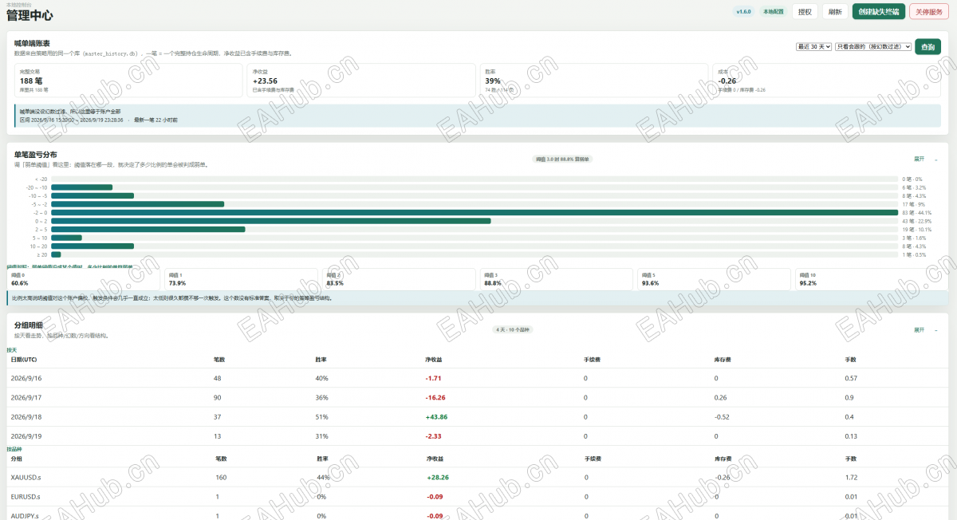Image resolution: width=957 pixels, height=520 pixels.
Task: Click the 0.57 lots value for 2026/9/16
Action: (852, 378)
